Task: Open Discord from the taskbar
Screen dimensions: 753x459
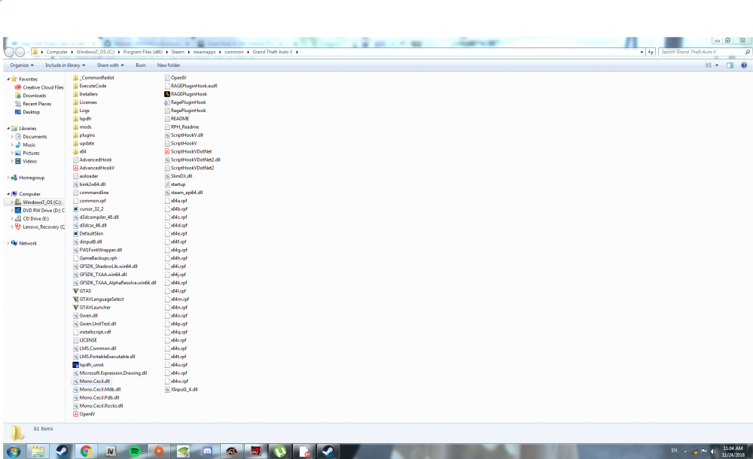Action: pos(208,451)
